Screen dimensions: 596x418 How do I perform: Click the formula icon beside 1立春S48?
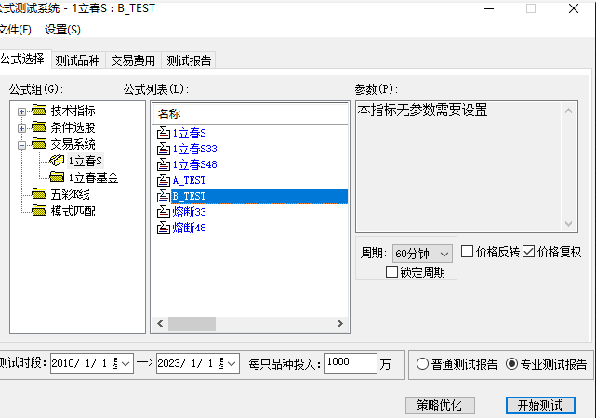[164, 164]
